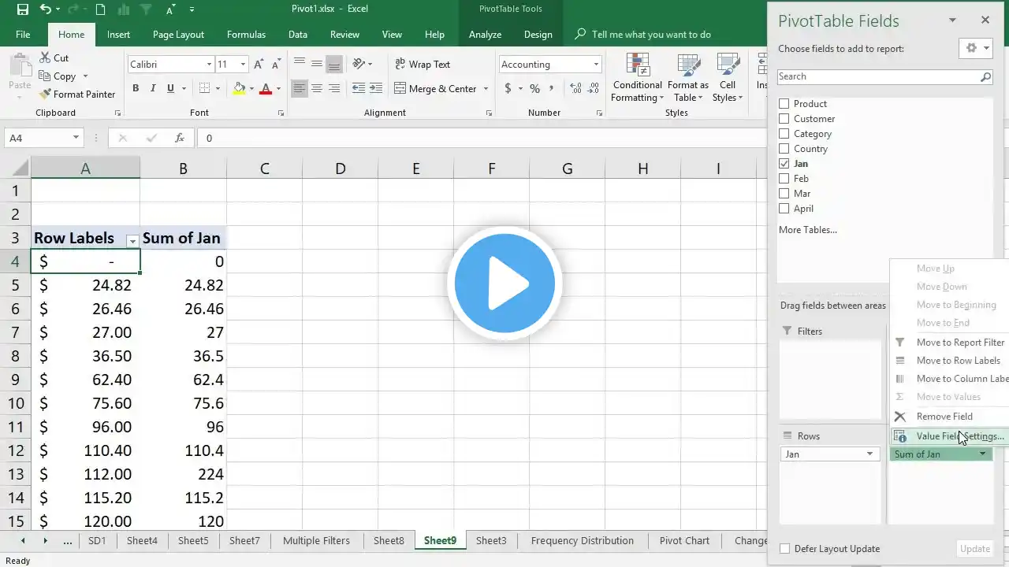Expand the Calibri font name dropdown
Image resolution: width=1009 pixels, height=567 pixels.
[209, 65]
